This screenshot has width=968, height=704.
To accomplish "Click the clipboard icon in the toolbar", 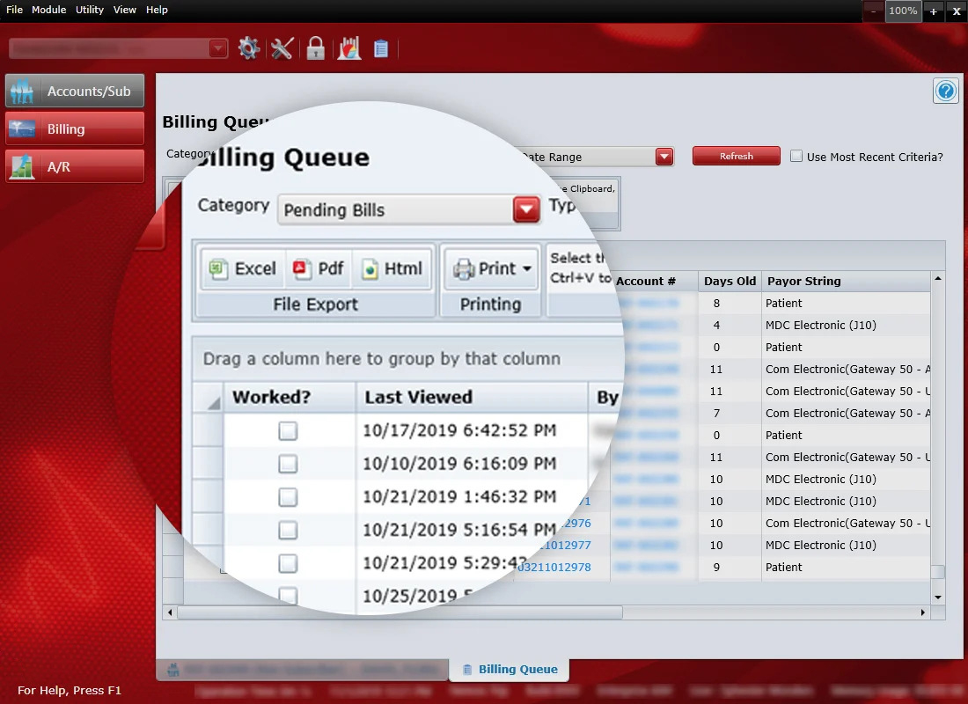I will tap(380, 48).
